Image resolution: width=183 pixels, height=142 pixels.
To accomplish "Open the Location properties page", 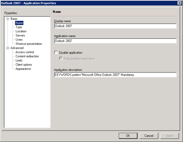I will (21, 31).
